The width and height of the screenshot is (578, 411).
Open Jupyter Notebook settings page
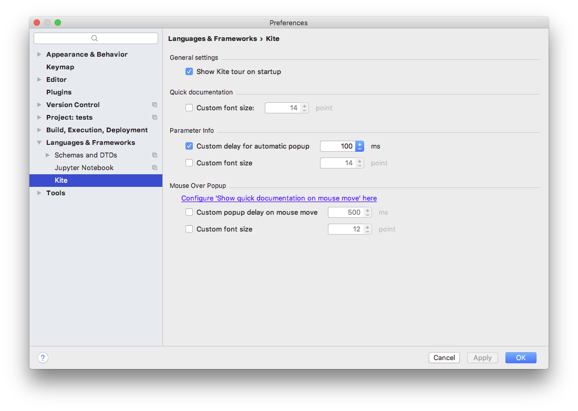[84, 168]
